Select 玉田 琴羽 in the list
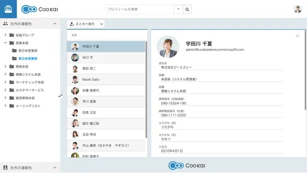 click(x=106, y=135)
